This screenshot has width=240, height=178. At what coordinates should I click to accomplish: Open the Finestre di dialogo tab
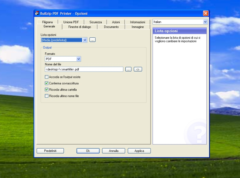pos(79,27)
